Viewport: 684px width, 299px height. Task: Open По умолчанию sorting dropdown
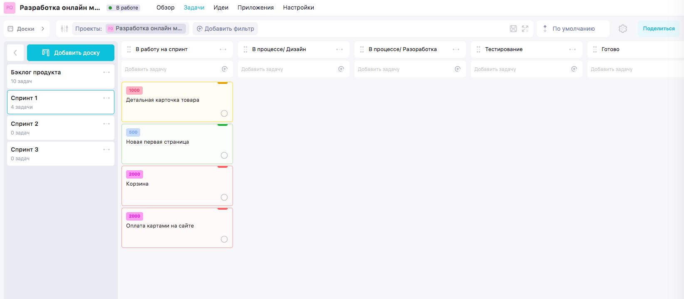point(573,29)
